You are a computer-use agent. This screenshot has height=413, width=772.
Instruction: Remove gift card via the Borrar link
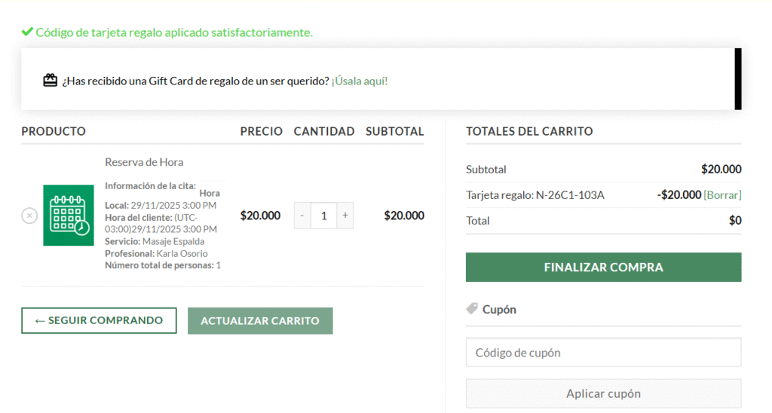722,195
